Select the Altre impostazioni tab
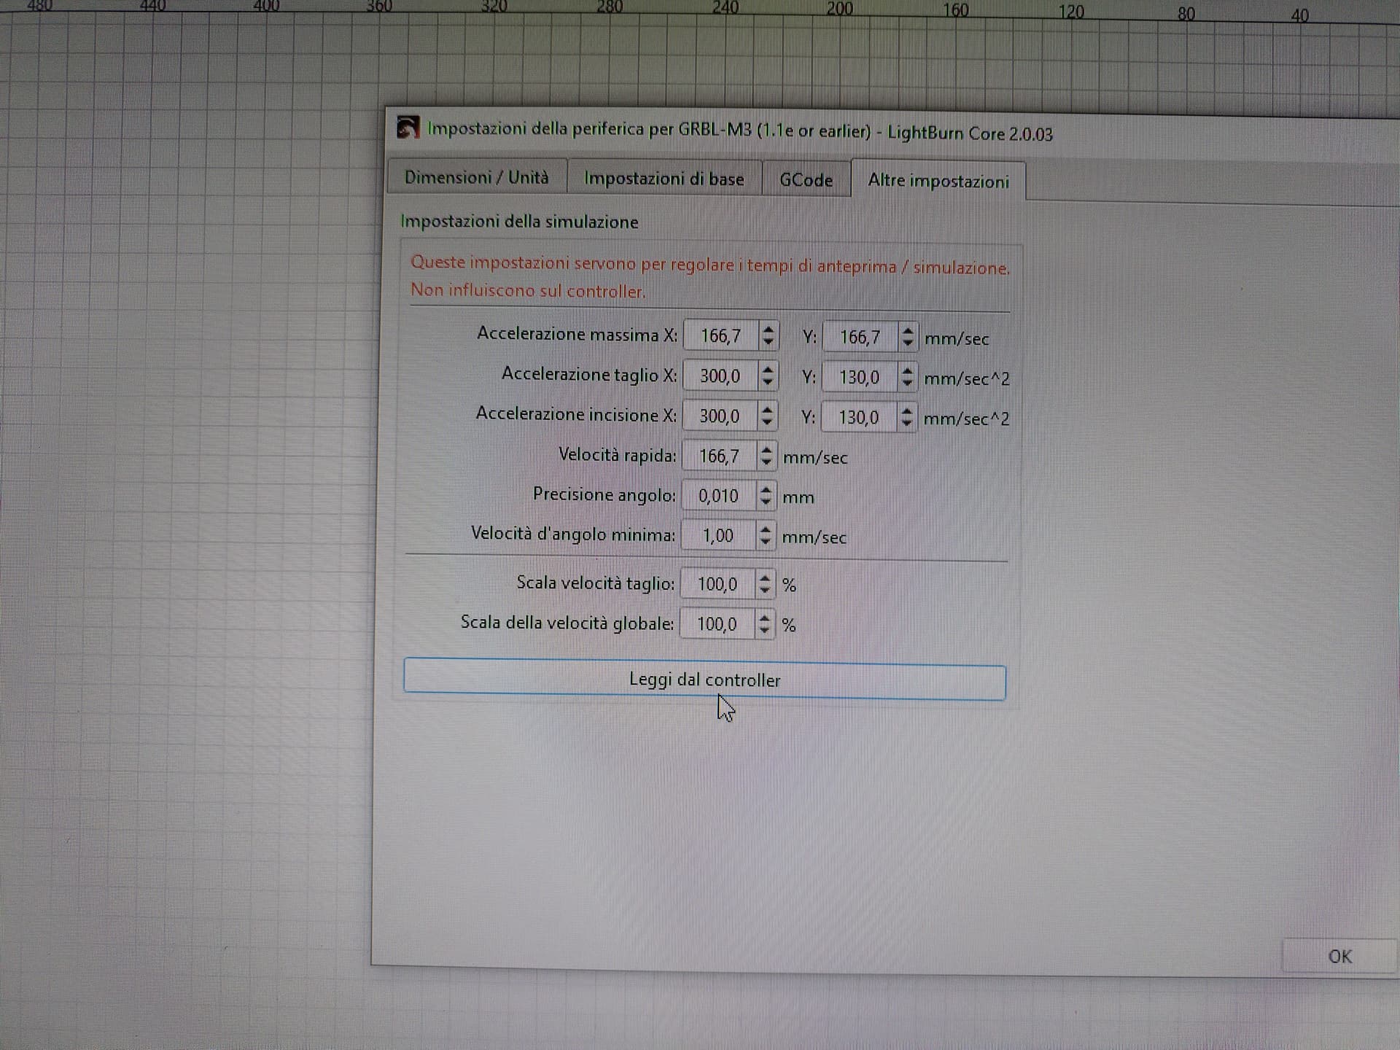 [938, 181]
